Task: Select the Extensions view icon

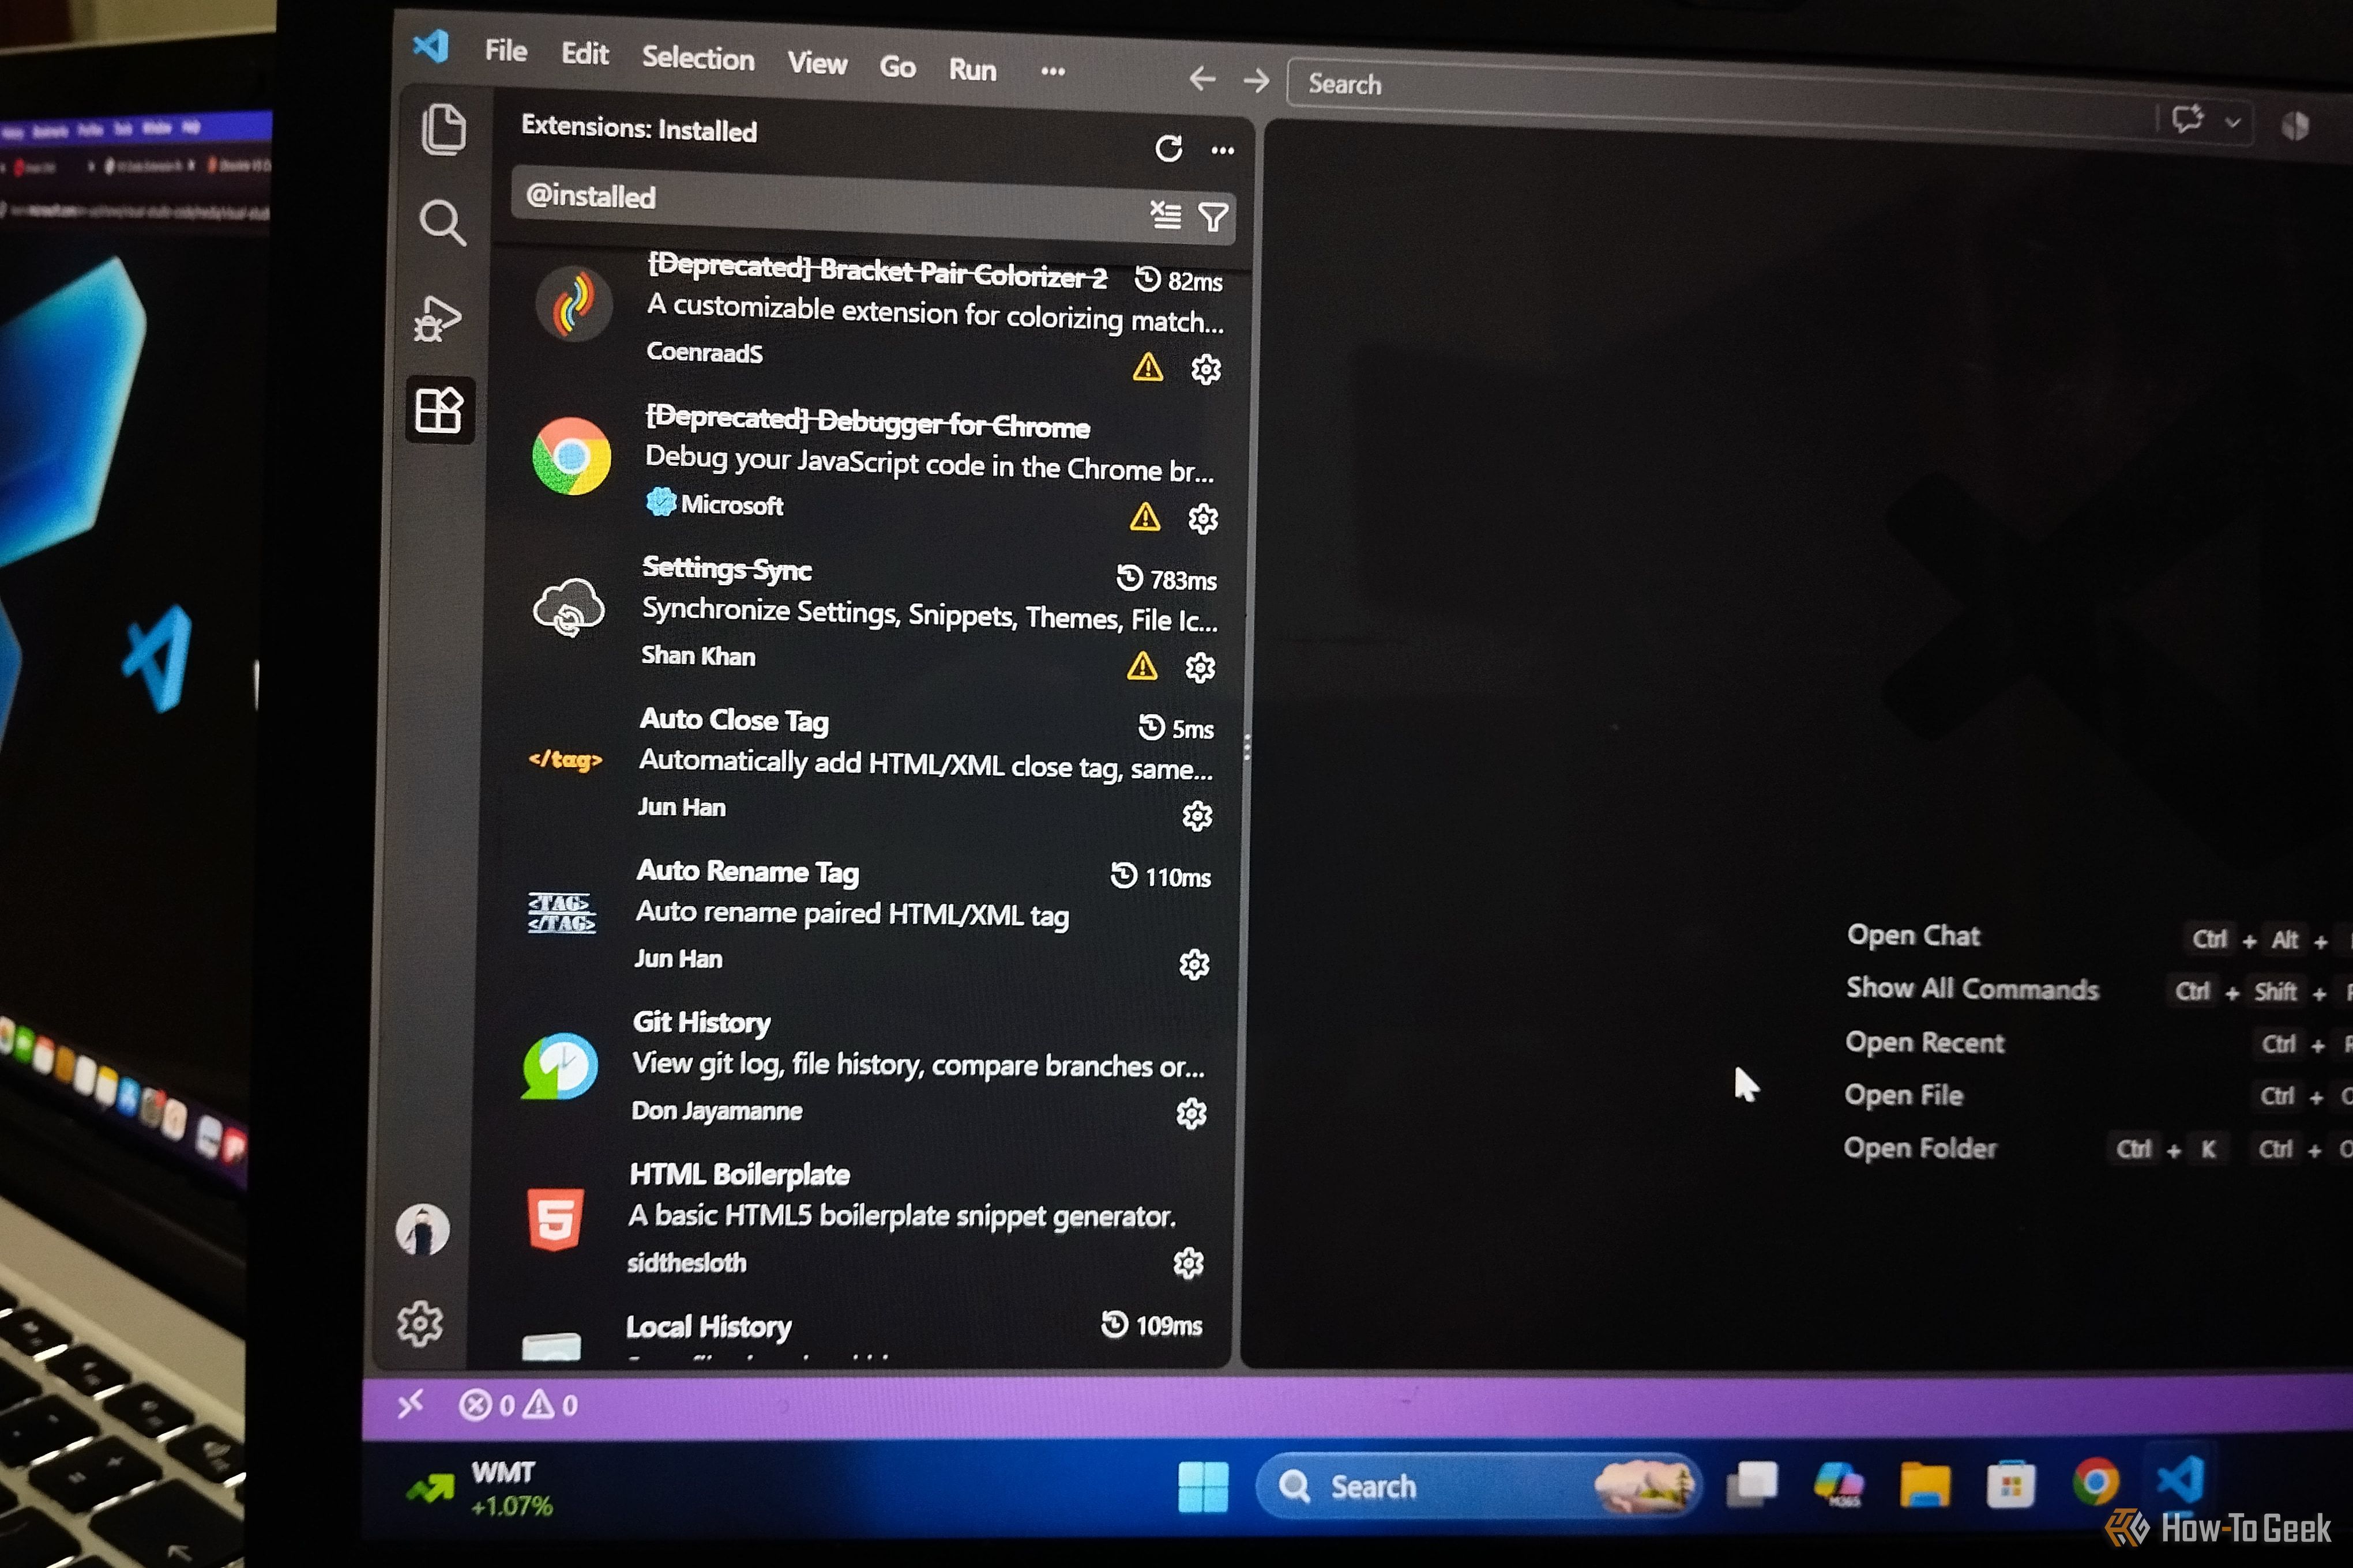Action: [438, 410]
